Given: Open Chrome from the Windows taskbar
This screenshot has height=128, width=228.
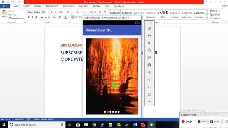Looking at the screenshot, I should (94, 125).
